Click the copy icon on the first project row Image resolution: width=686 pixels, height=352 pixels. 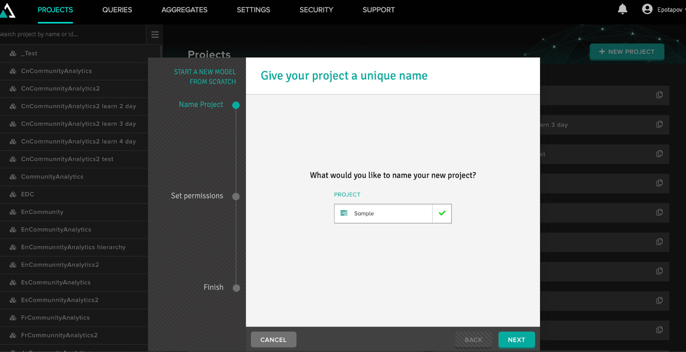click(659, 95)
